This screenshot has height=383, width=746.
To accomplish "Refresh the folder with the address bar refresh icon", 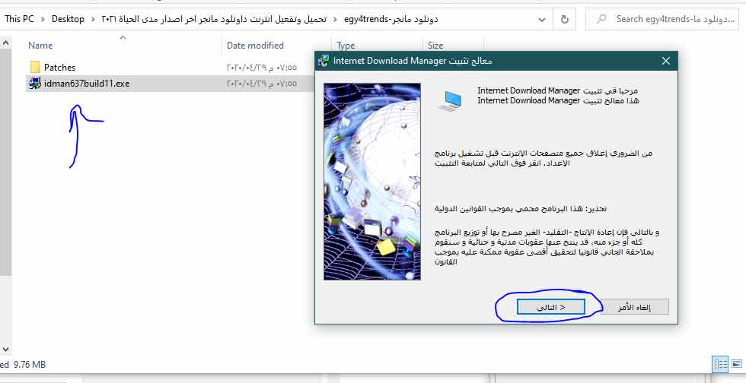I will (x=565, y=19).
